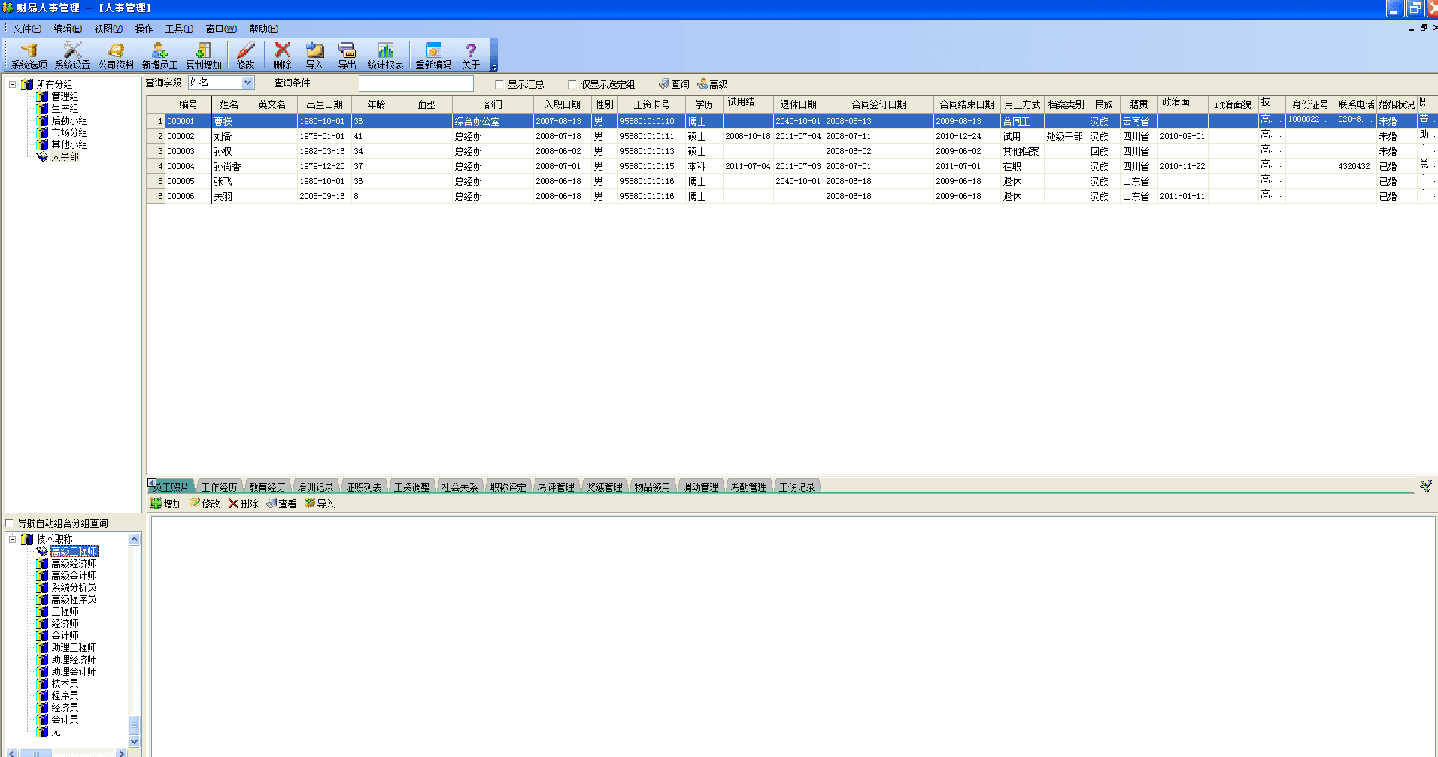This screenshot has width=1438, height=757.
Task: Open the 工具 menu
Action: (179, 29)
